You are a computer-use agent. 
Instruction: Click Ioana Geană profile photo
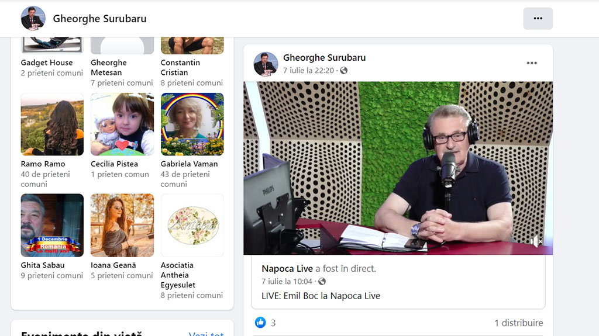click(122, 226)
